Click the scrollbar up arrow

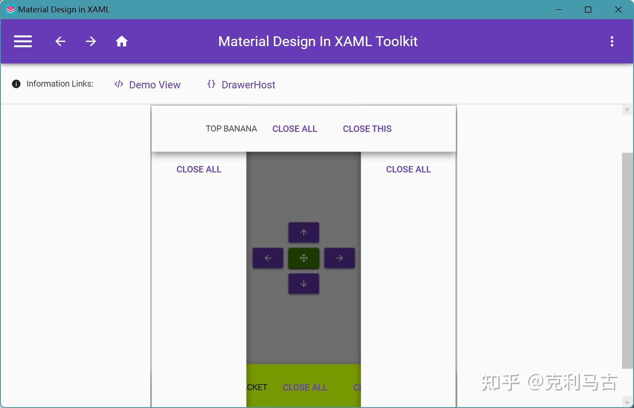click(627, 110)
